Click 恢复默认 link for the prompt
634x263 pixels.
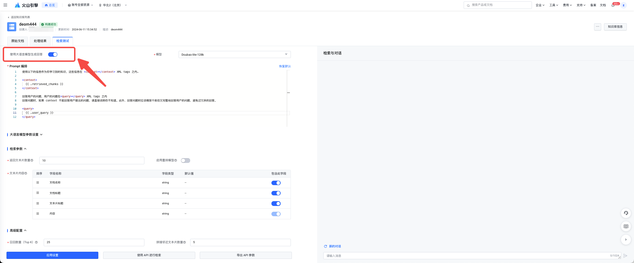(285, 66)
